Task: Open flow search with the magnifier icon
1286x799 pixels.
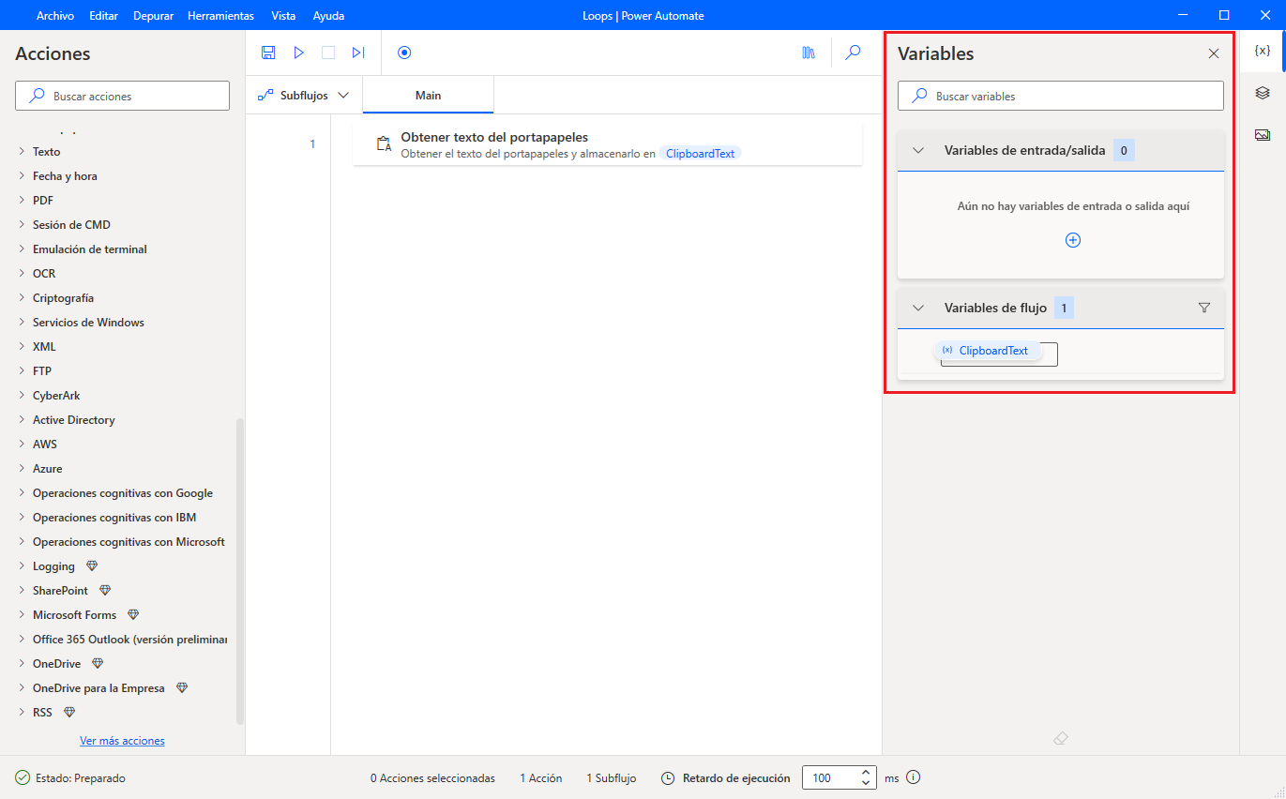Action: (853, 53)
